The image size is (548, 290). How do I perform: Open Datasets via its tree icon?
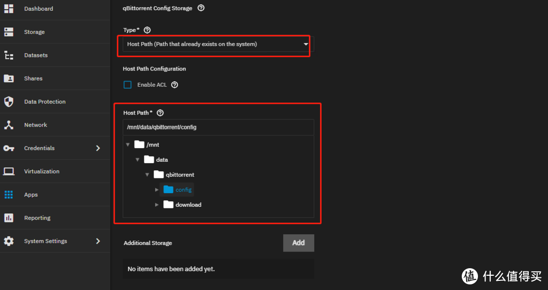click(x=9, y=55)
